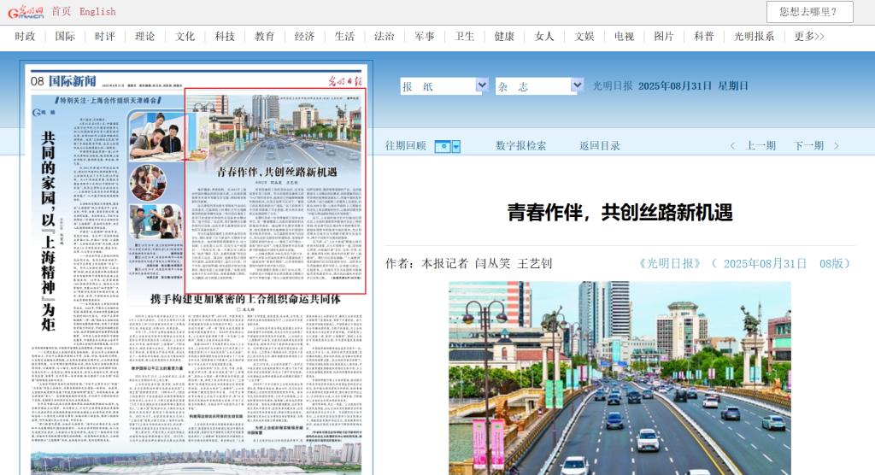Click the 光明日报 masthead on newspaper page
Screen dimensions: 875x475
pos(345,81)
